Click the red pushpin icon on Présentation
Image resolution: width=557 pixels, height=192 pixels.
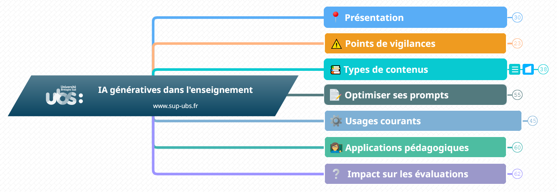tap(335, 17)
